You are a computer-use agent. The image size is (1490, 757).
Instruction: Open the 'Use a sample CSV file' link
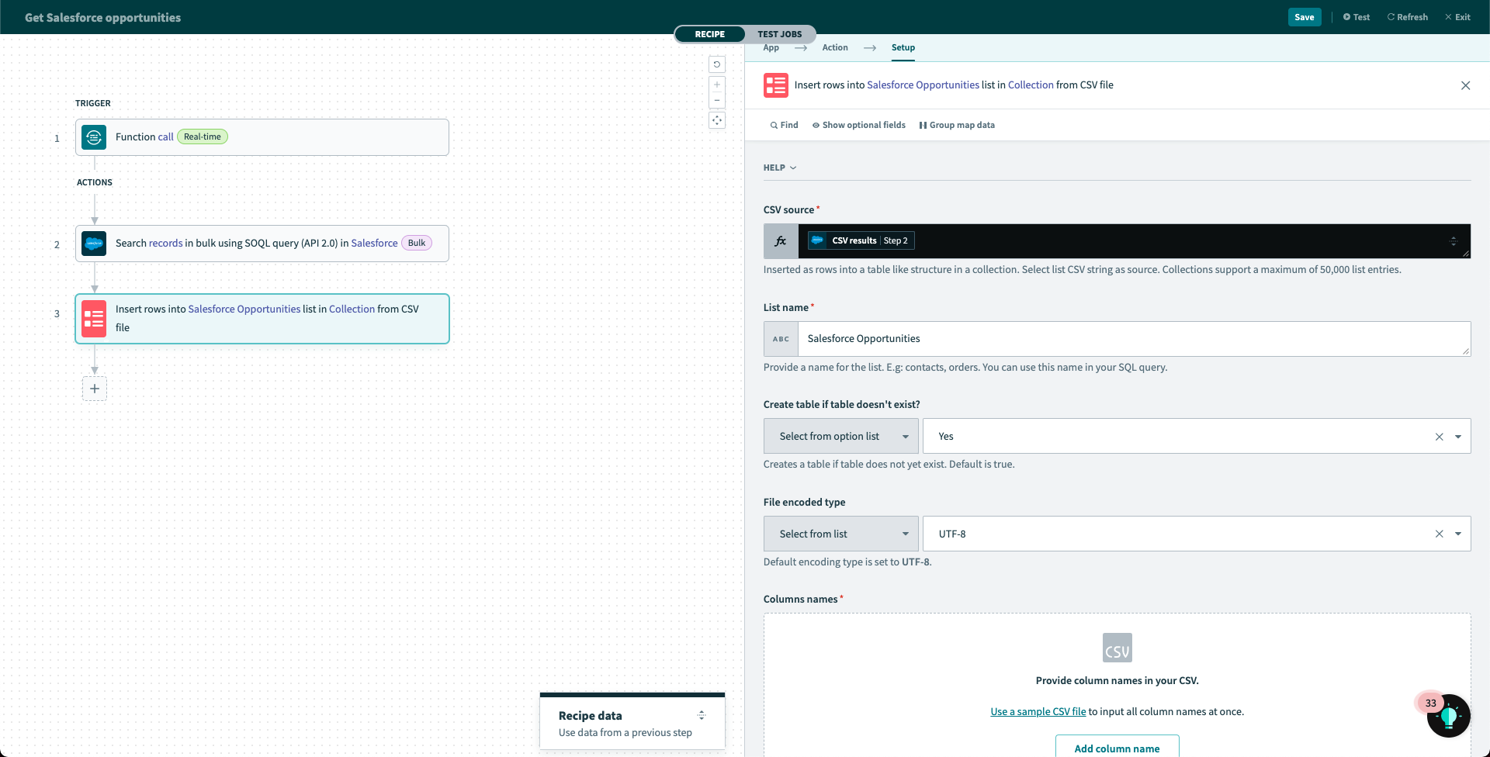tap(1038, 712)
